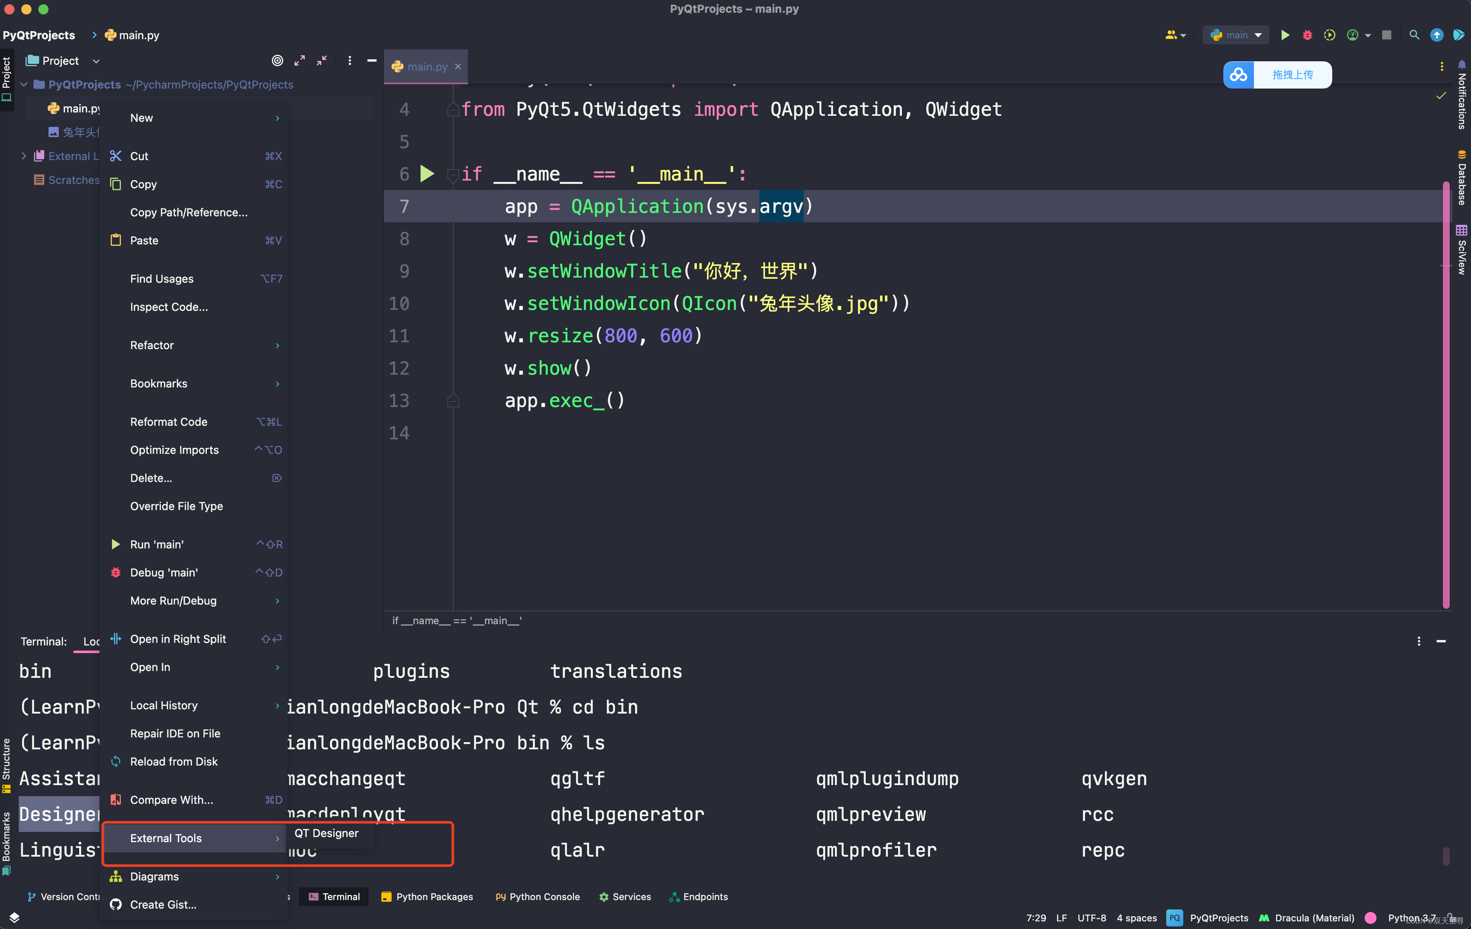Open editor tabs options three-dot icon
The width and height of the screenshot is (1471, 929).
(x=1442, y=66)
